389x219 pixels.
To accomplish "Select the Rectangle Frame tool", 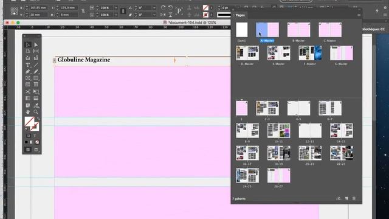I will click(28, 78).
